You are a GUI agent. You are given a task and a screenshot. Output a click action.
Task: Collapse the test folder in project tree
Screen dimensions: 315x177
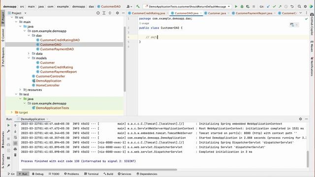[x=16, y=94]
